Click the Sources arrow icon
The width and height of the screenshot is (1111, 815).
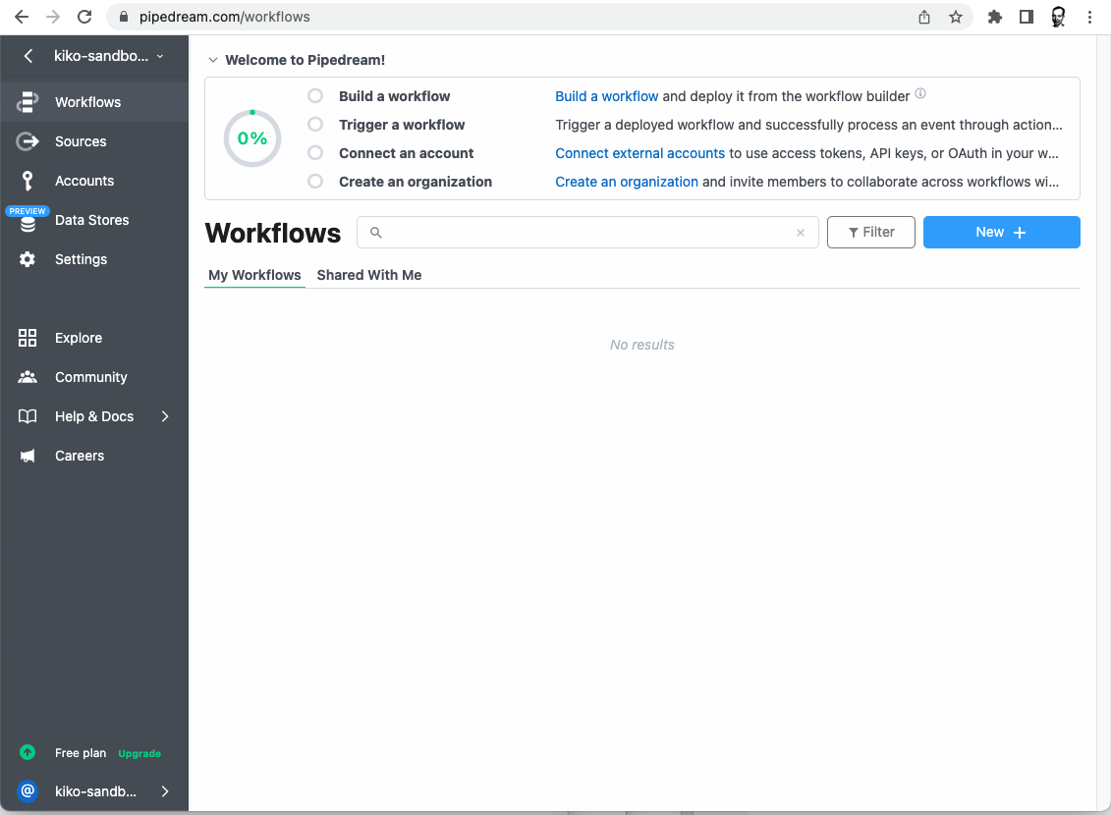click(x=27, y=141)
